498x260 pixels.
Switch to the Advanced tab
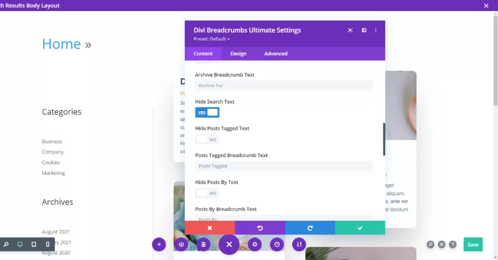pyautogui.click(x=276, y=54)
